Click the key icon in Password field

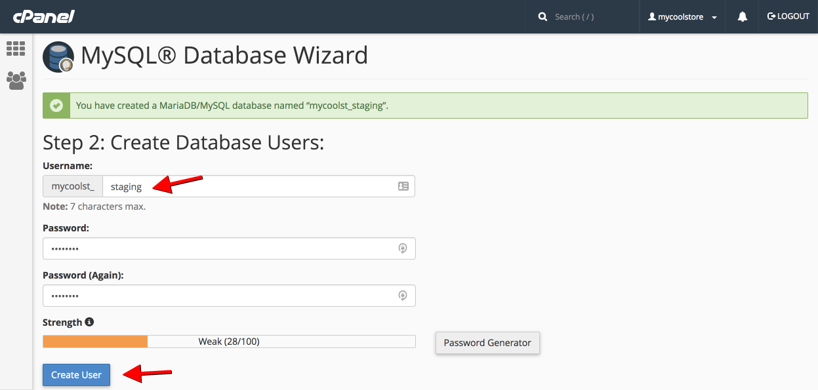tap(403, 248)
